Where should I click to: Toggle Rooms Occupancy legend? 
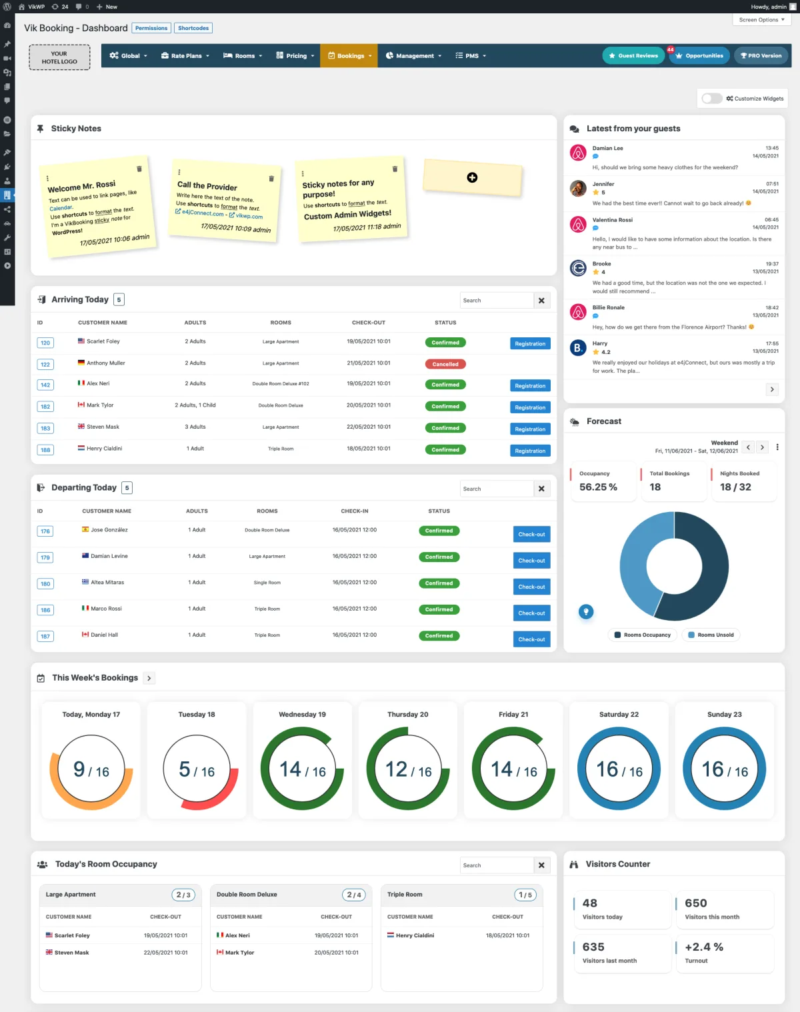[x=643, y=635]
